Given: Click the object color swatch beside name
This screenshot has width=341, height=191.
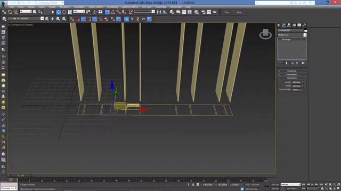Looking at the screenshot, I should tap(305, 30).
